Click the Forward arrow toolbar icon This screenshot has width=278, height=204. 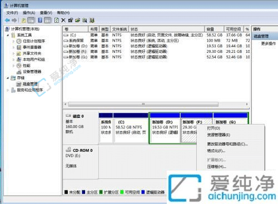pos(14,20)
